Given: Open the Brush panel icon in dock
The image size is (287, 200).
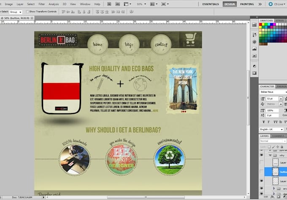Looking at the screenshot, I should (x=255, y=35).
